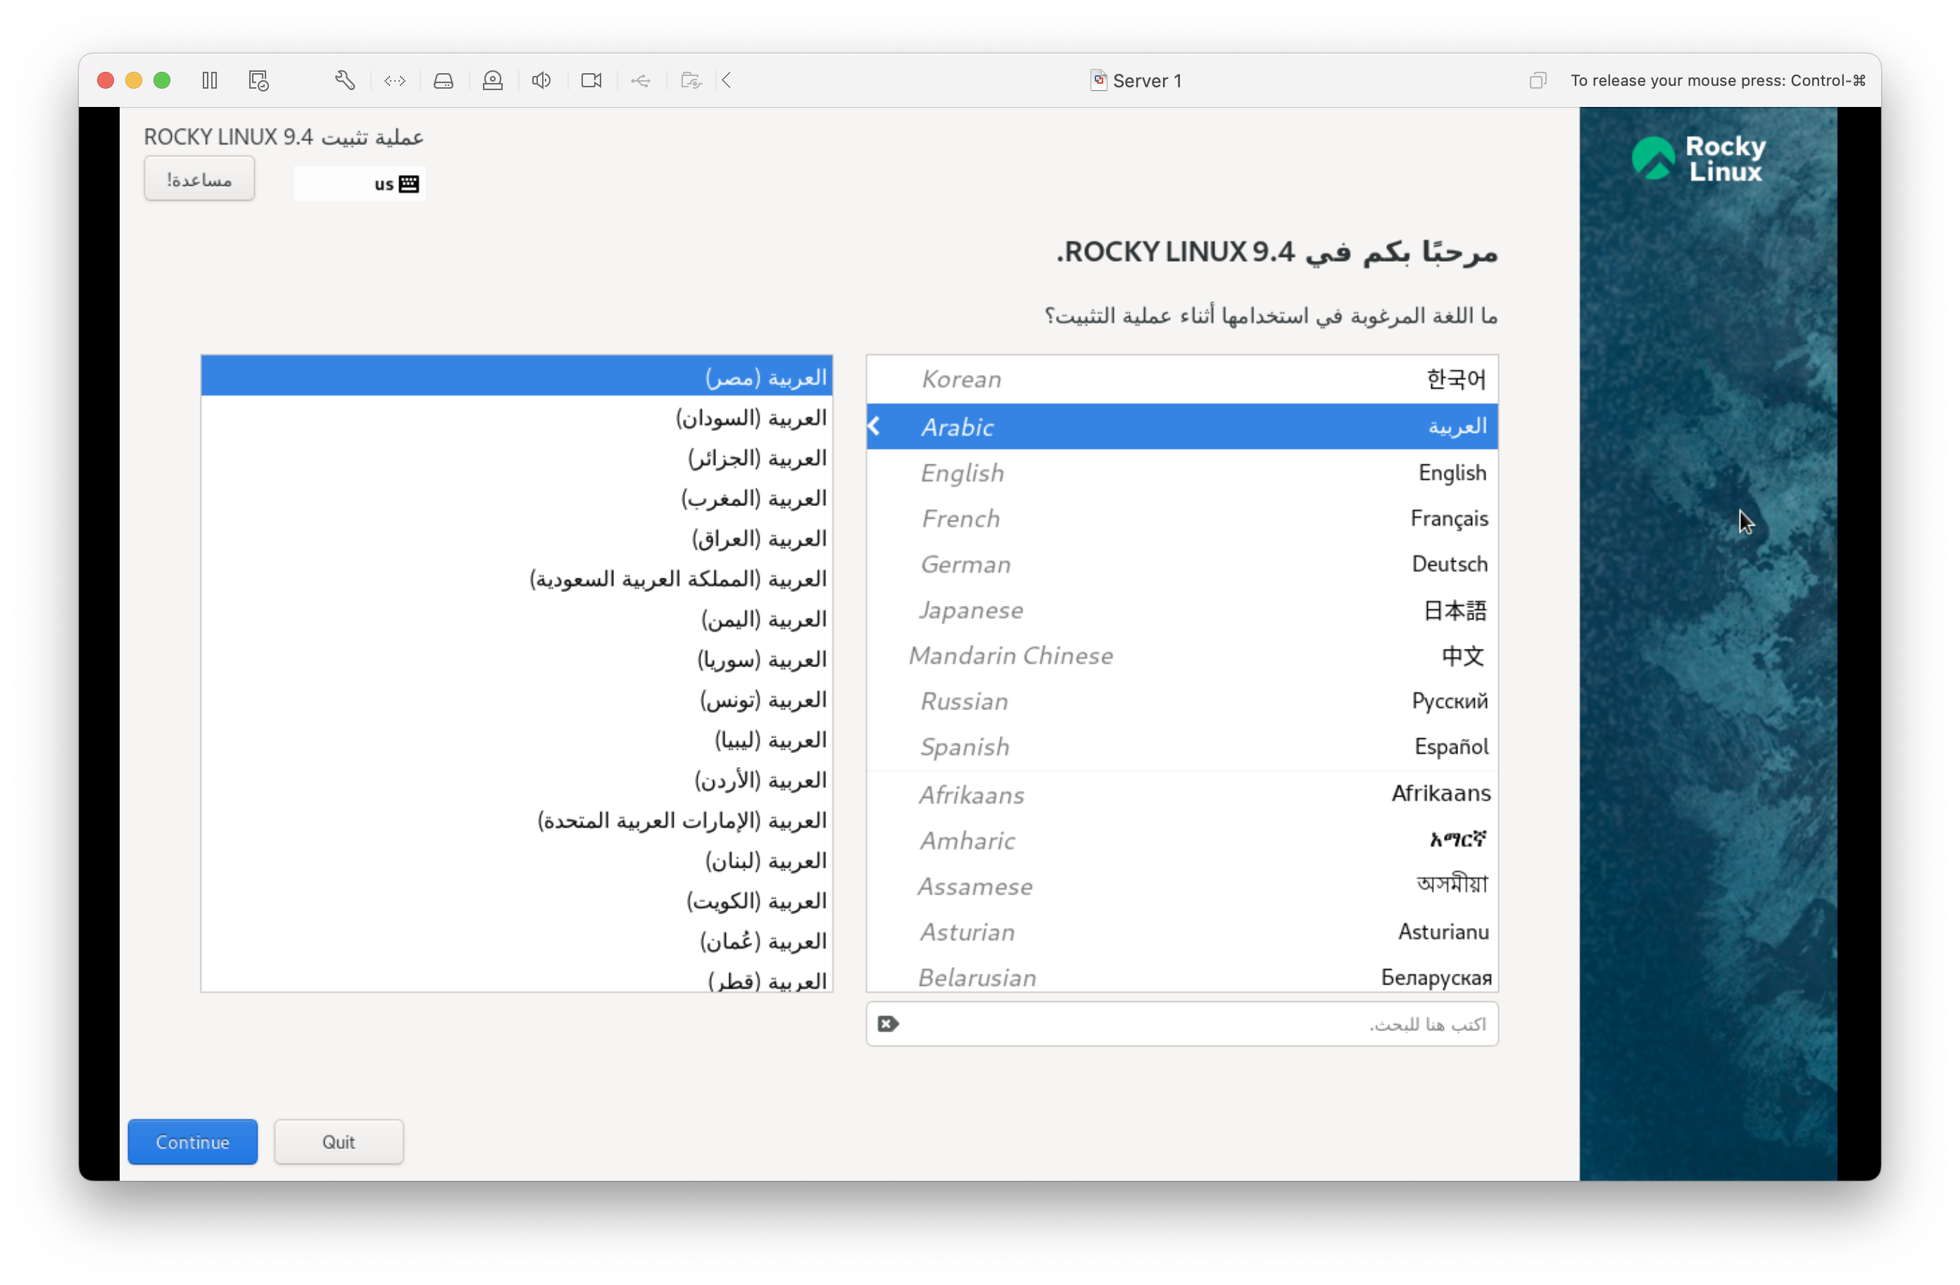Enter full screen with the green button

[162, 80]
